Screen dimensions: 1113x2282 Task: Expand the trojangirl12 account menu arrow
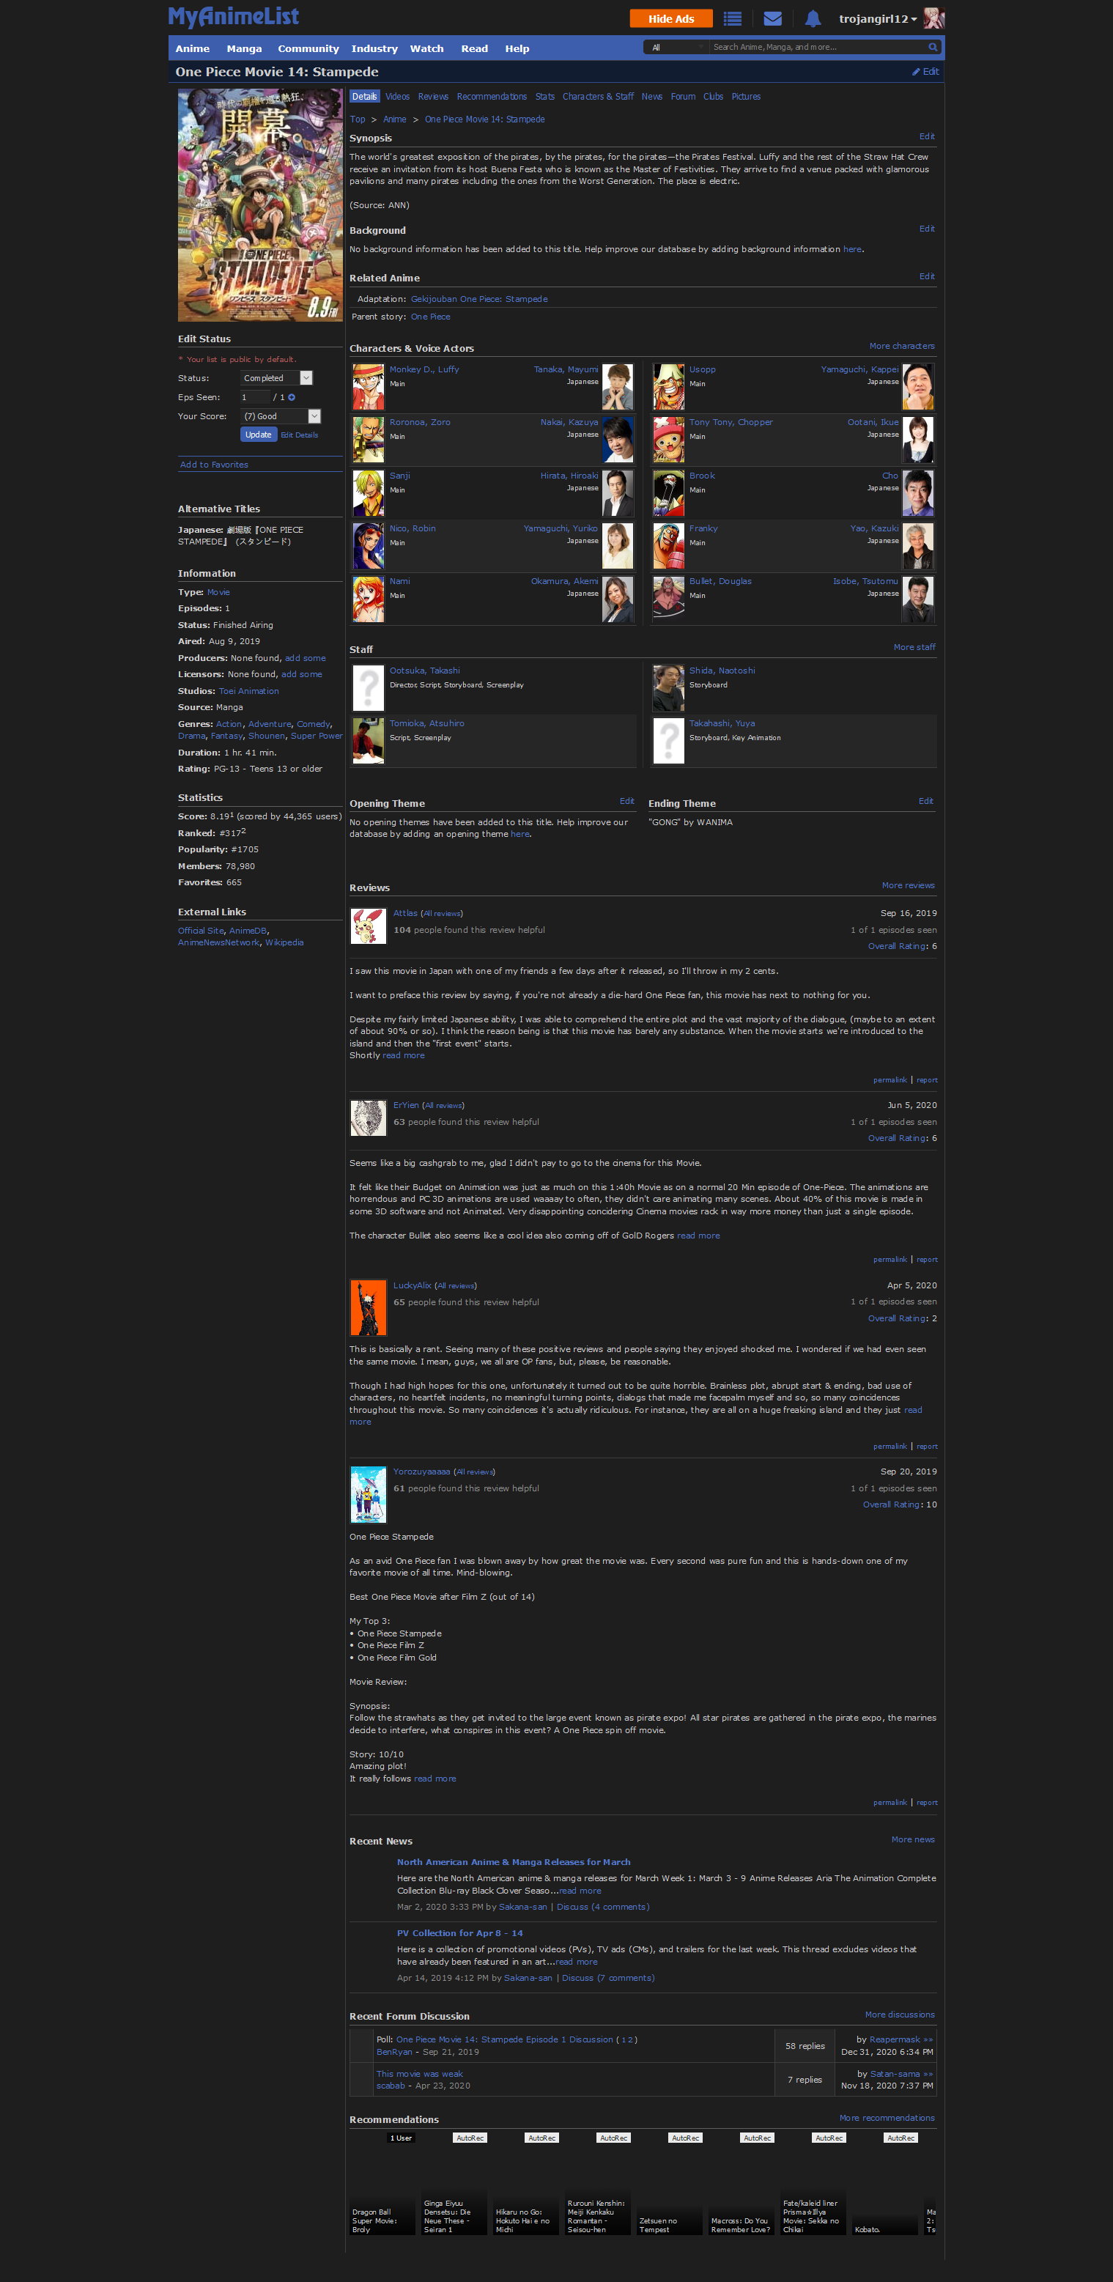914,20
